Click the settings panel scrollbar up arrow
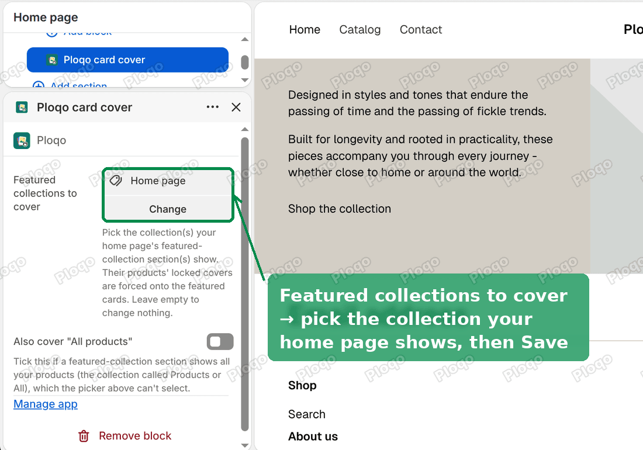 coord(245,130)
